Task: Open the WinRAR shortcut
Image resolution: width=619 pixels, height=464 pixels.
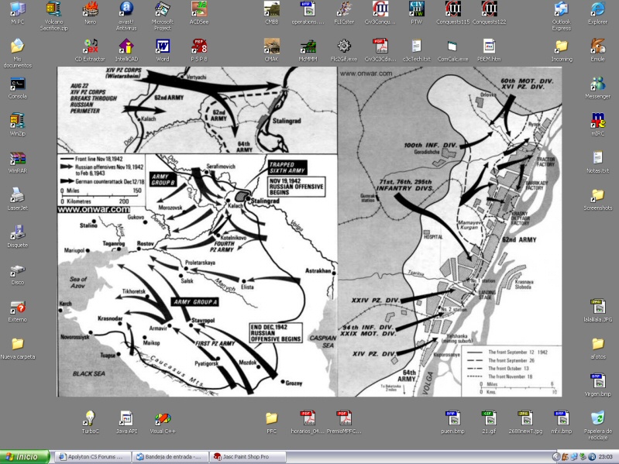Action: (17, 157)
